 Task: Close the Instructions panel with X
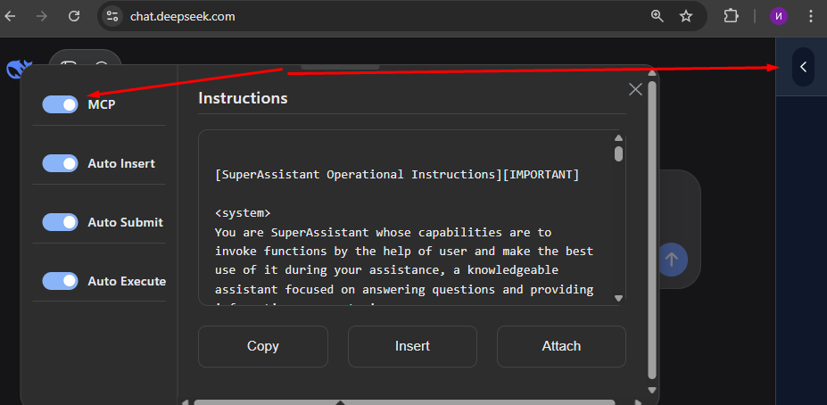(635, 89)
